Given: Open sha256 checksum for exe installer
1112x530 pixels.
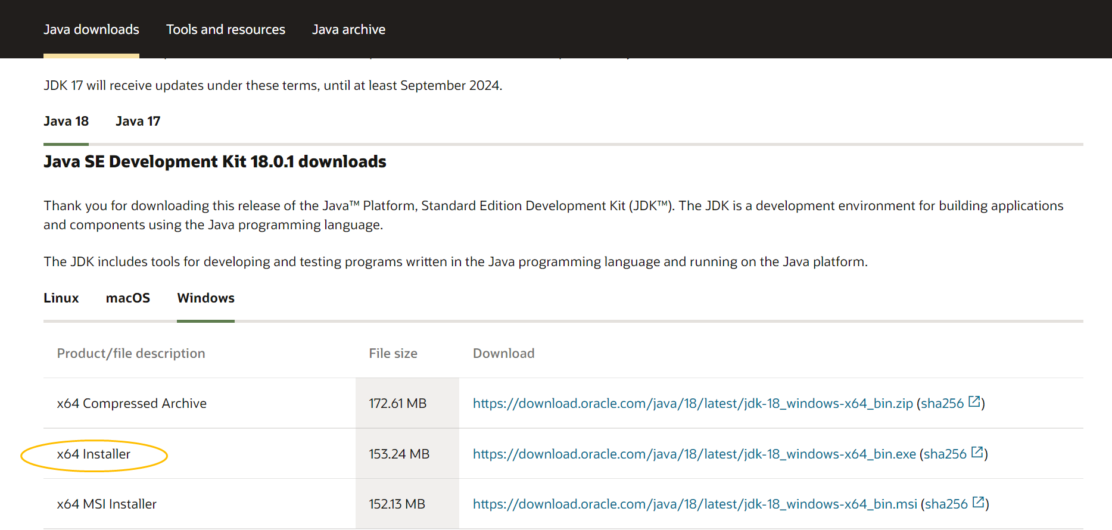Looking at the screenshot, I should pos(945,454).
